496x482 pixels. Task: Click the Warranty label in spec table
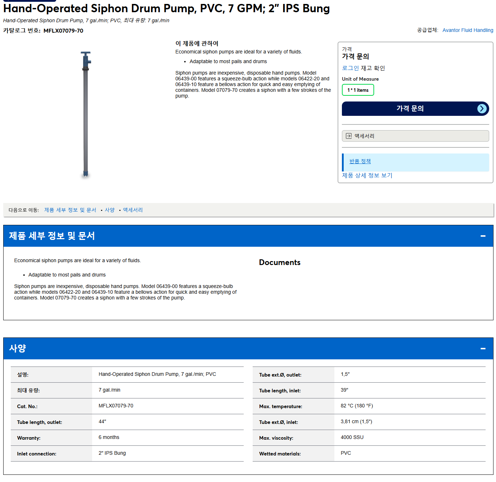[29, 438]
